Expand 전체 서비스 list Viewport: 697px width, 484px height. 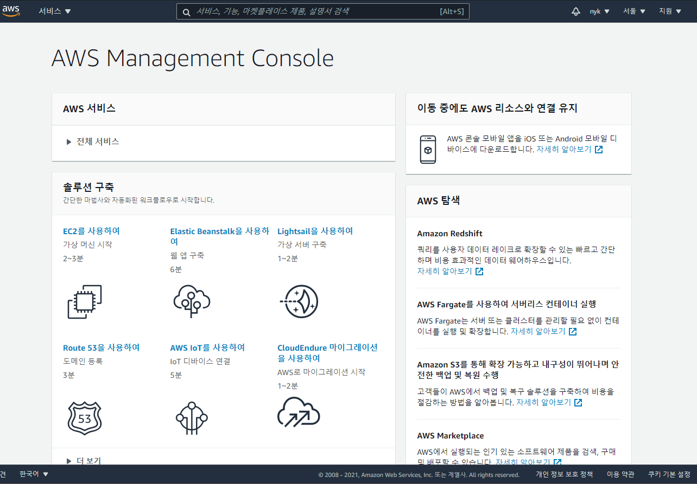pyautogui.click(x=92, y=141)
